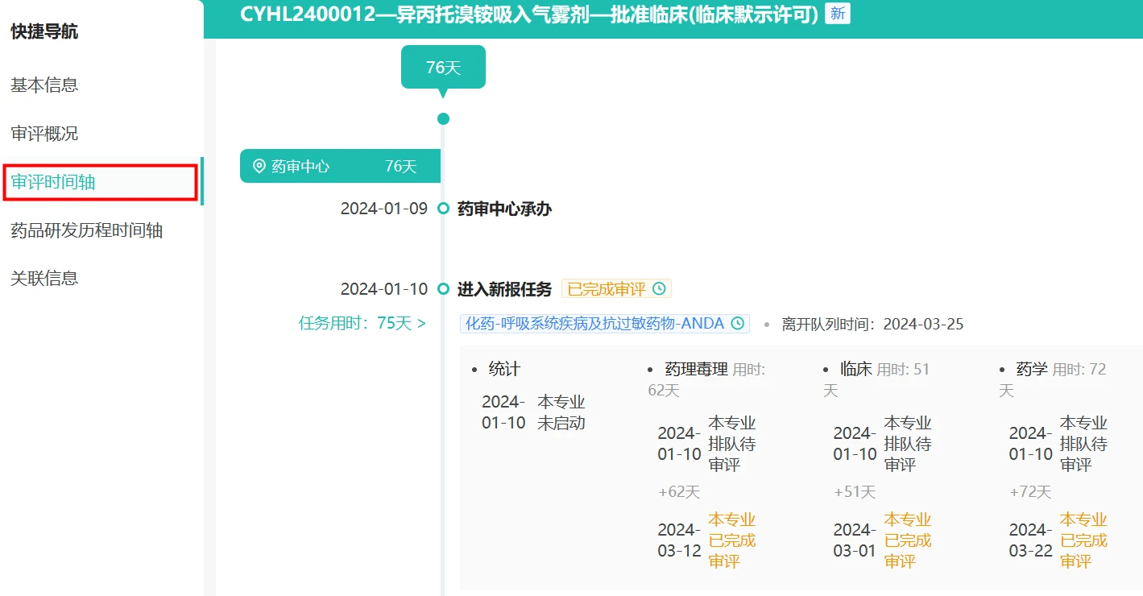Go to 审评概况 section
This screenshot has width=1143, height=596.
click(44, 133)
